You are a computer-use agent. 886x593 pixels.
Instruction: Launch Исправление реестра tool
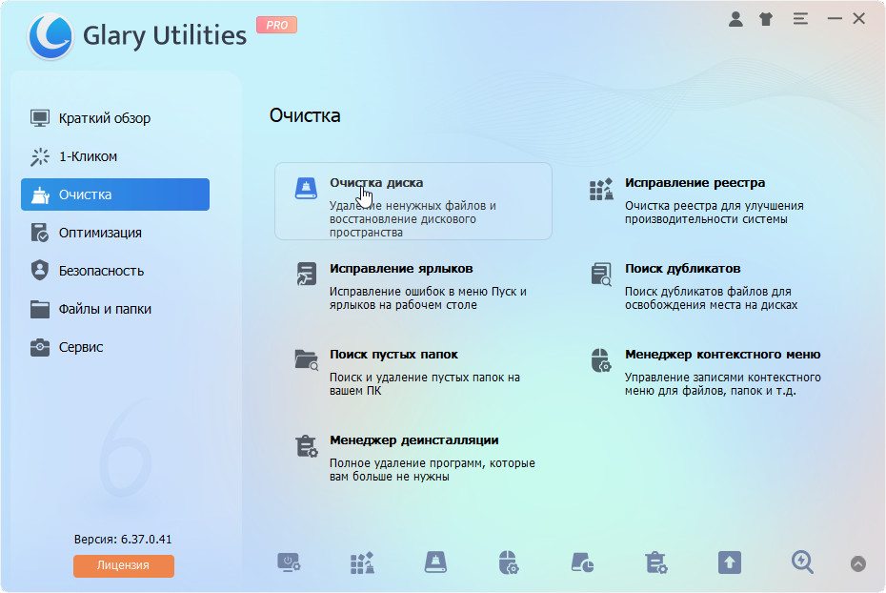pos(695,183)
